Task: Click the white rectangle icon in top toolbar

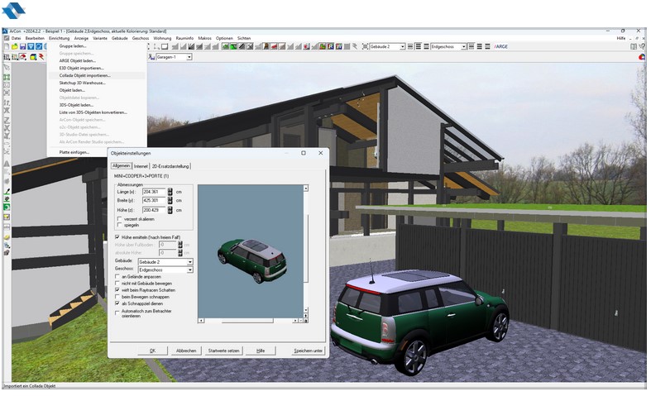Action: [x=165, y=46]
